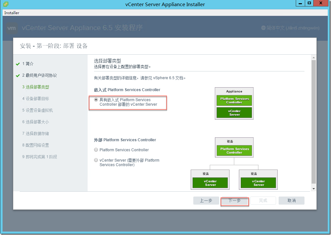This screenshot has width=331, height=235.
Task: Click the VMware vm logo icon
Action: coord(11,28)
